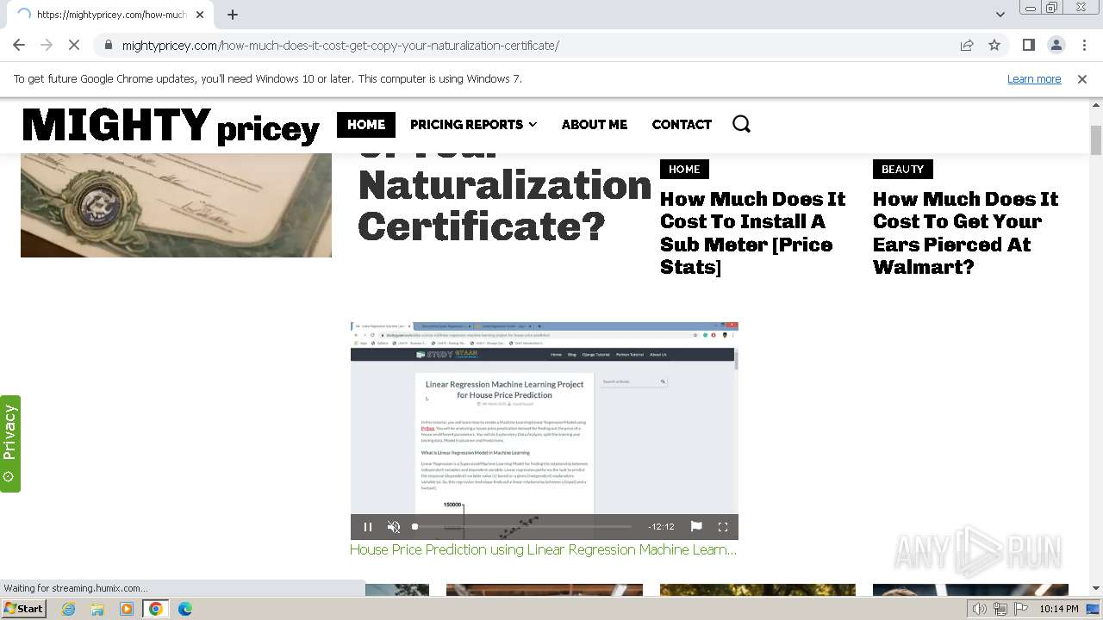Click the site lock icon
The image size is (1103, 620).
pyautogui.click(x=108, y=46)
